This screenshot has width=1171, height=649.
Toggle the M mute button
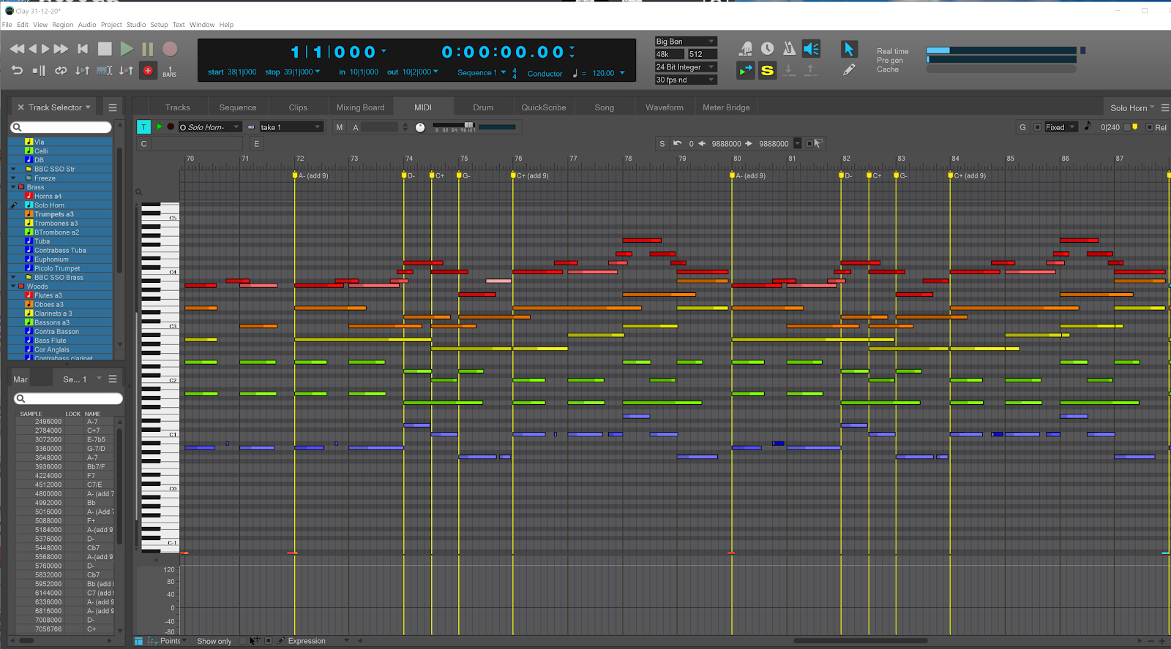340,127
